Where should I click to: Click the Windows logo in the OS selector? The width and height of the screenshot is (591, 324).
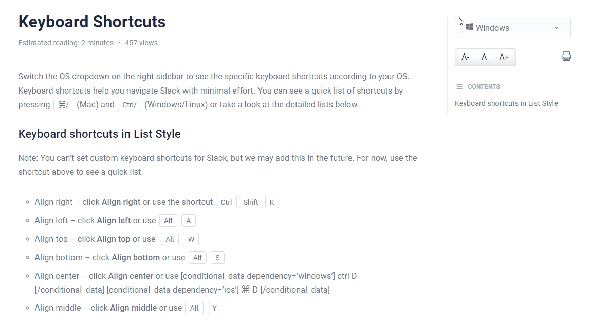[469, 27]
